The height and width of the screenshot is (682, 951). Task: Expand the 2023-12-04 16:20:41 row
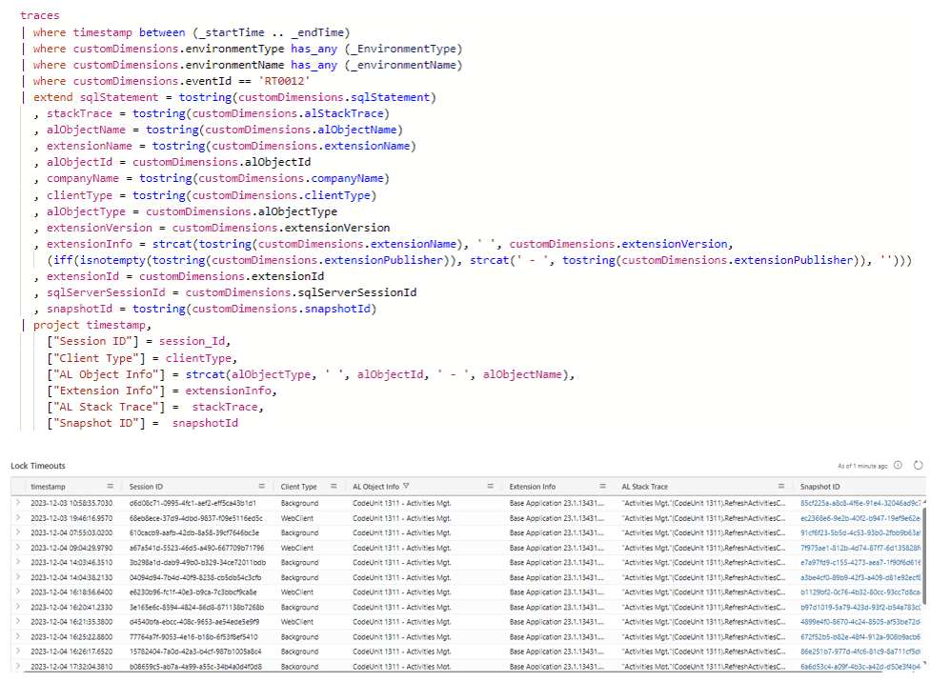click(17, 606)
